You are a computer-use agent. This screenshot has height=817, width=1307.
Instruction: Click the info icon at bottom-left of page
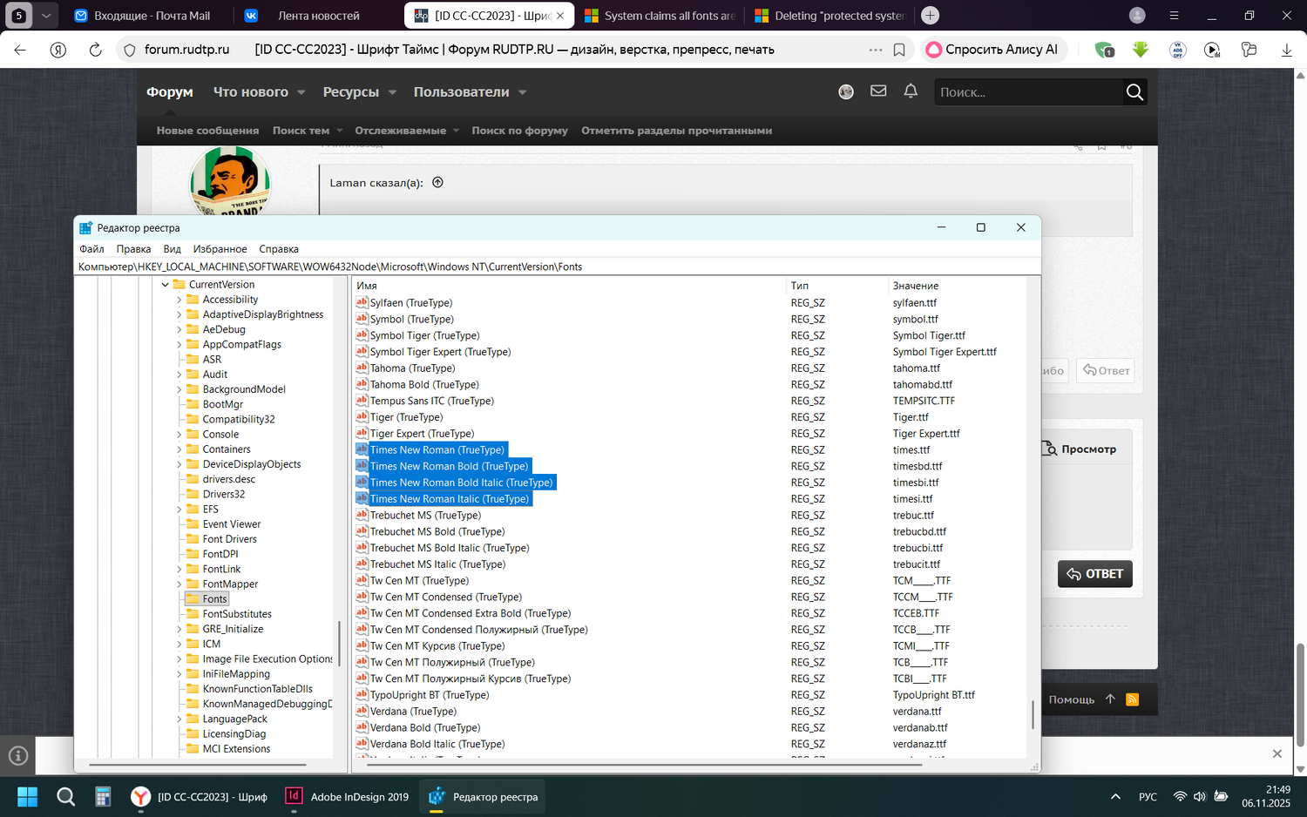click(18, 756)
